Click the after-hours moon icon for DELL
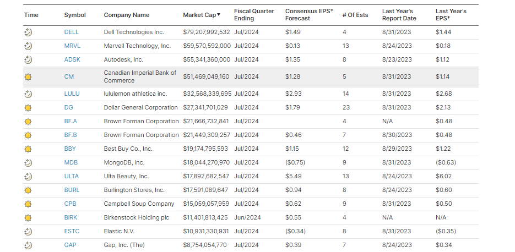 click(28, 32)
